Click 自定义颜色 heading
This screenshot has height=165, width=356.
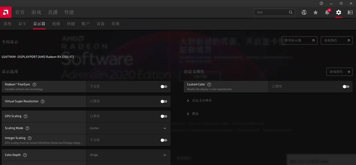[x=194, y=72]
